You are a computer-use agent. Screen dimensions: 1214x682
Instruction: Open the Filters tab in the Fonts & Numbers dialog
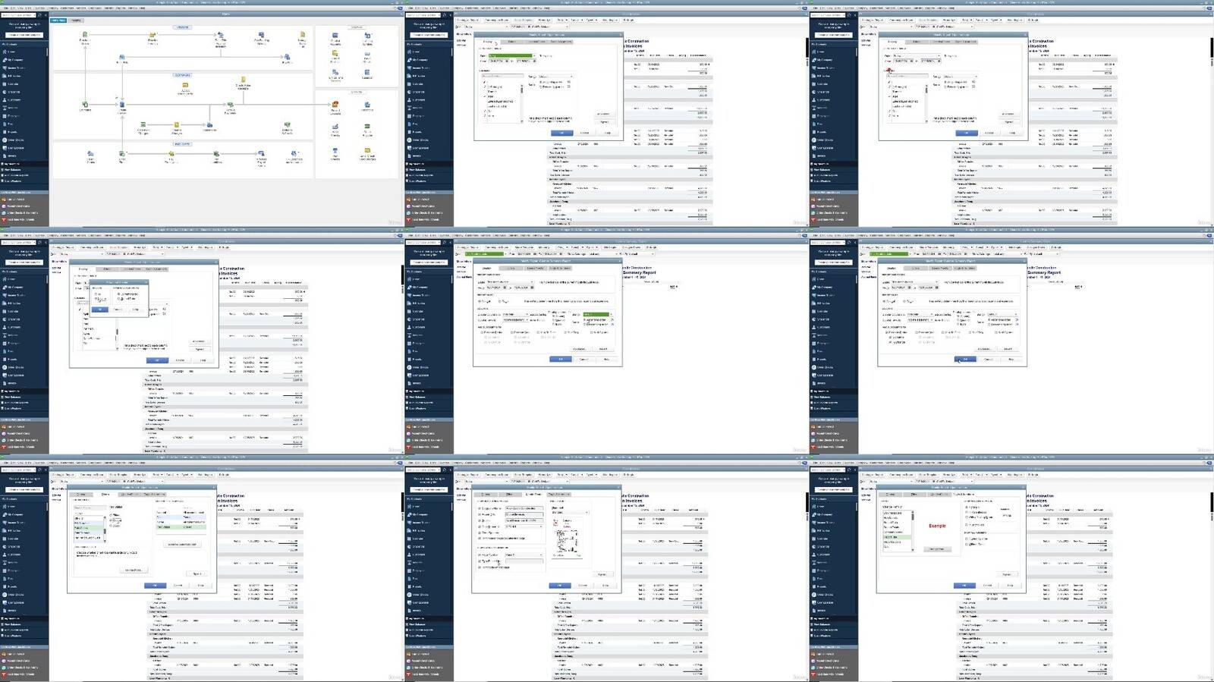914,494
